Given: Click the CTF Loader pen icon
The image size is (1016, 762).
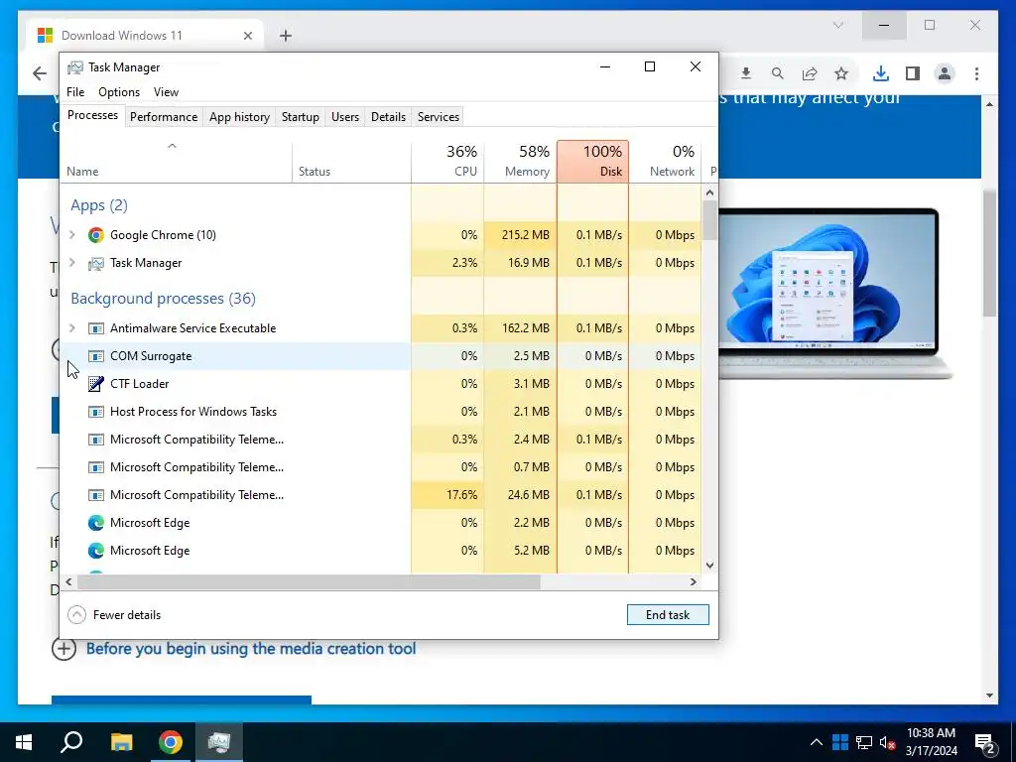Looking at the screenshot, I should [96, 384].
